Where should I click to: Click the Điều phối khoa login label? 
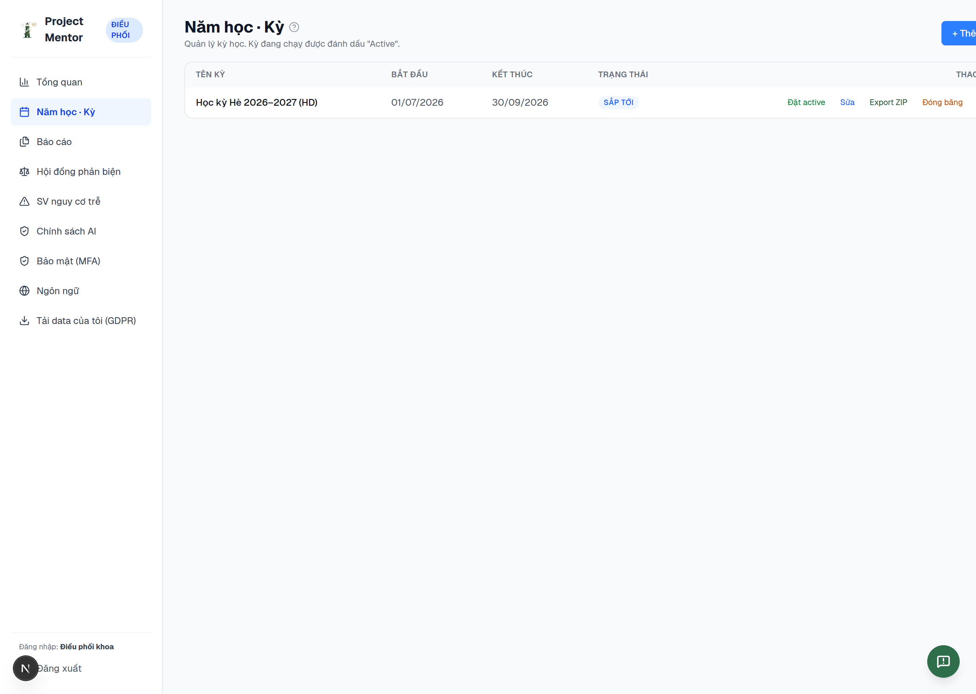pyautogui.click(x=87, y=647)
